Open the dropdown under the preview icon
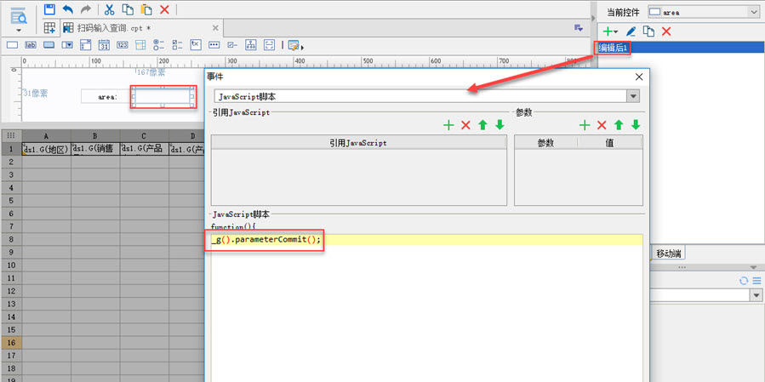Viewport: 765px width, 382px height. click(19, 31)
